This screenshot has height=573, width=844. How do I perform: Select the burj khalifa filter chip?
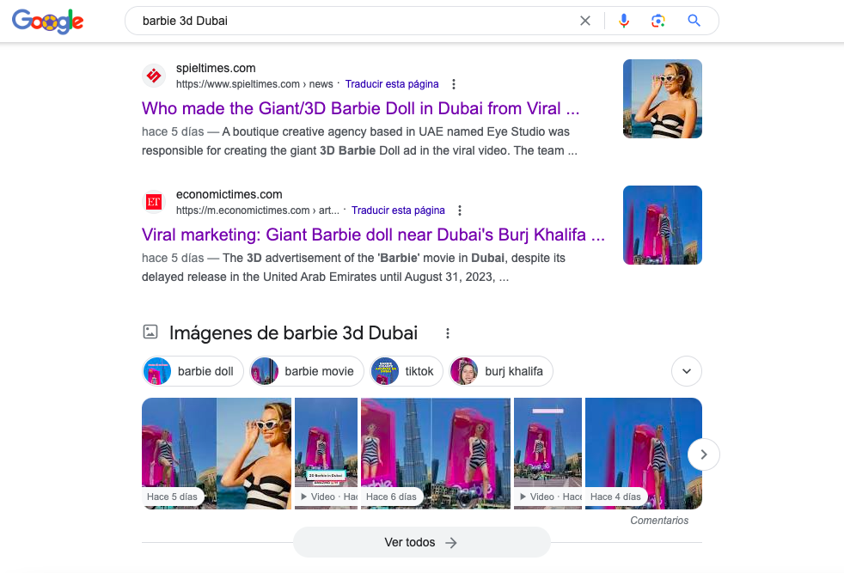coord(501,371)
